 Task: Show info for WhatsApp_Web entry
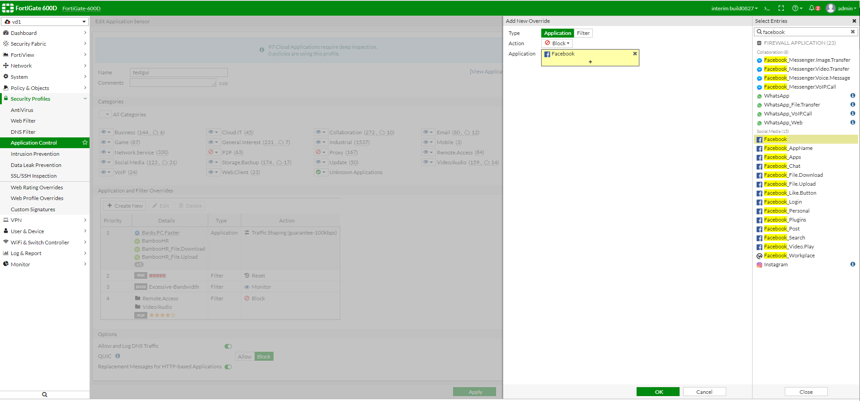pos(852,122)
